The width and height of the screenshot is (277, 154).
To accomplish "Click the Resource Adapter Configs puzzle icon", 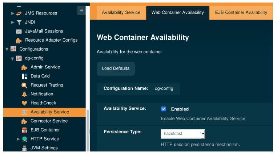I will [19, 40].
